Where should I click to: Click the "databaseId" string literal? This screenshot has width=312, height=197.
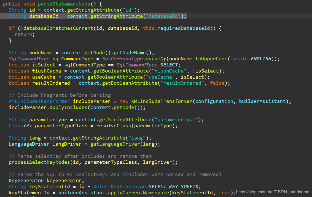(163, 16)
